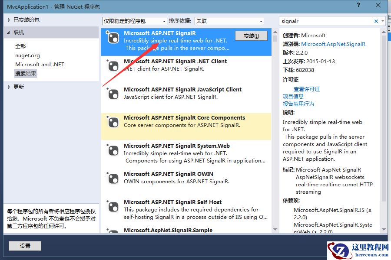The image size is (391, 260).
Task: Click the 安装 install button
Action: (251, 36)
